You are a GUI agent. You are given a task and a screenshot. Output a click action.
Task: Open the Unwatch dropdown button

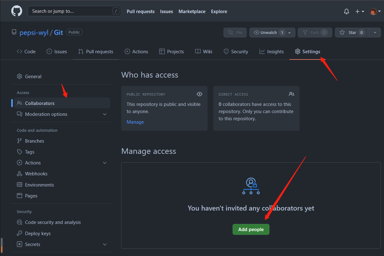pyautogui.click(x=272, y=32)
